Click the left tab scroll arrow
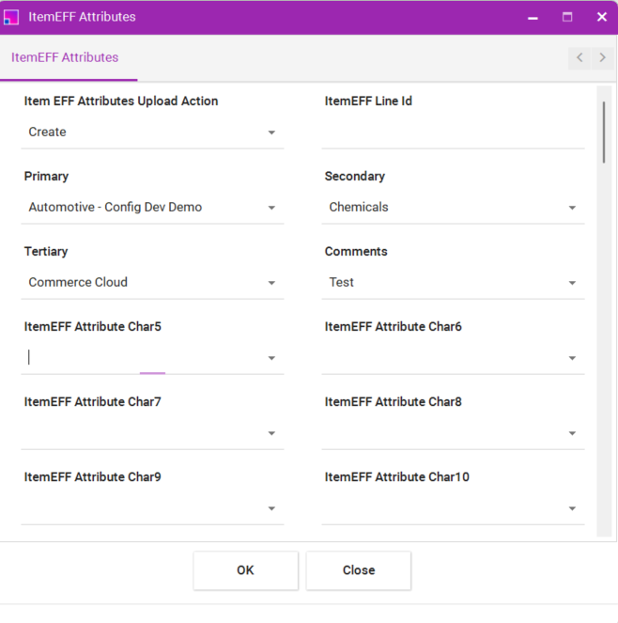This screenshot has width=618, height=623. click(x=579, y=58)
